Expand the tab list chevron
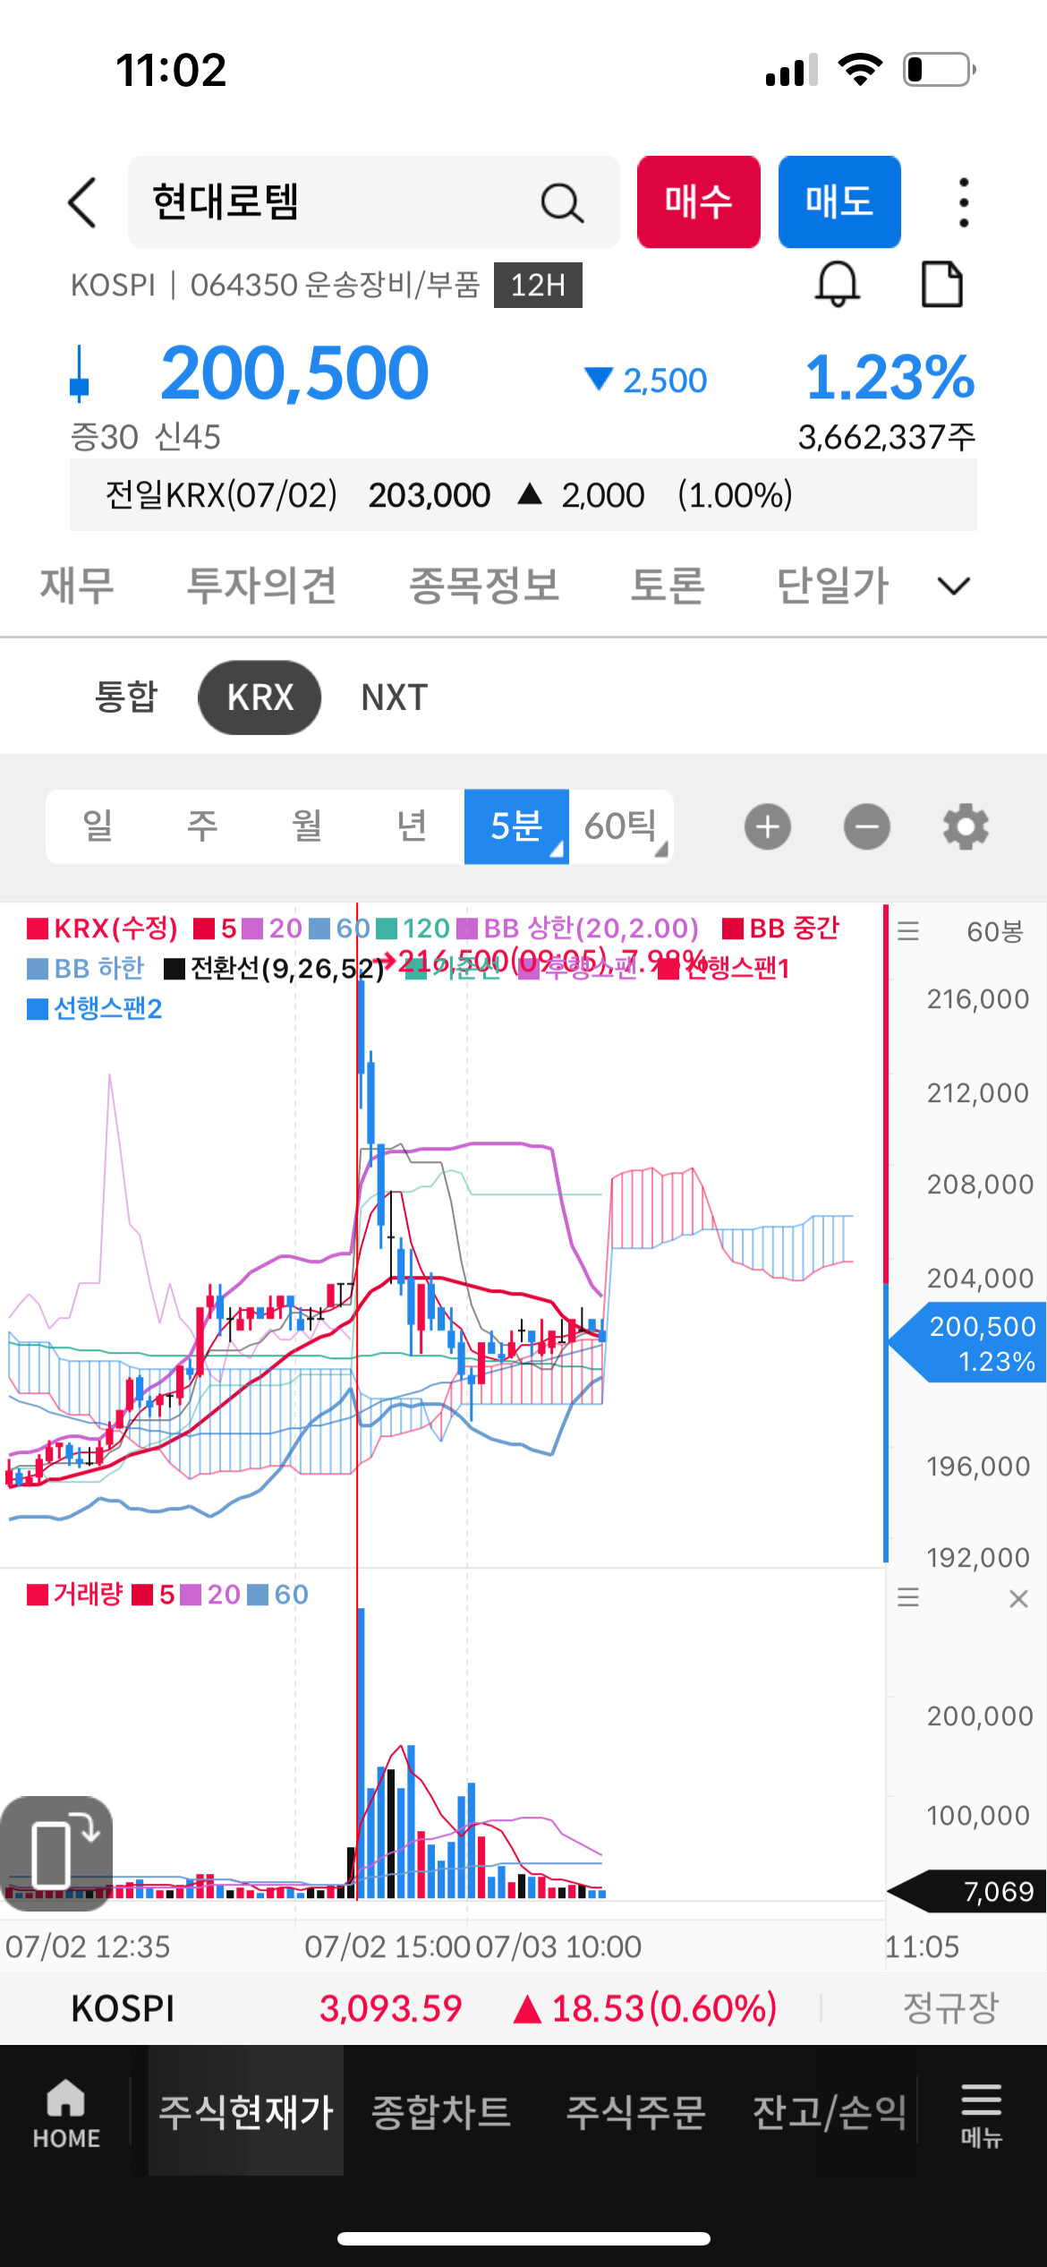Viewport: 1047px width, 2267px height. click(x=953, y=586)
